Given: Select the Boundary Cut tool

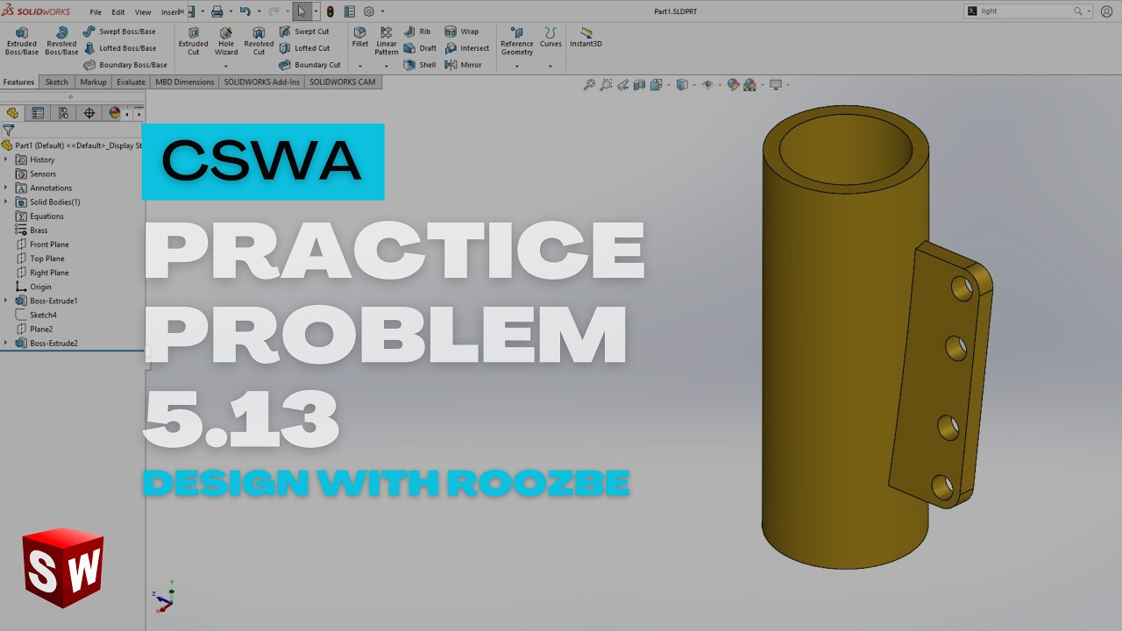Looking at the screenshot, I should (309, 65).
